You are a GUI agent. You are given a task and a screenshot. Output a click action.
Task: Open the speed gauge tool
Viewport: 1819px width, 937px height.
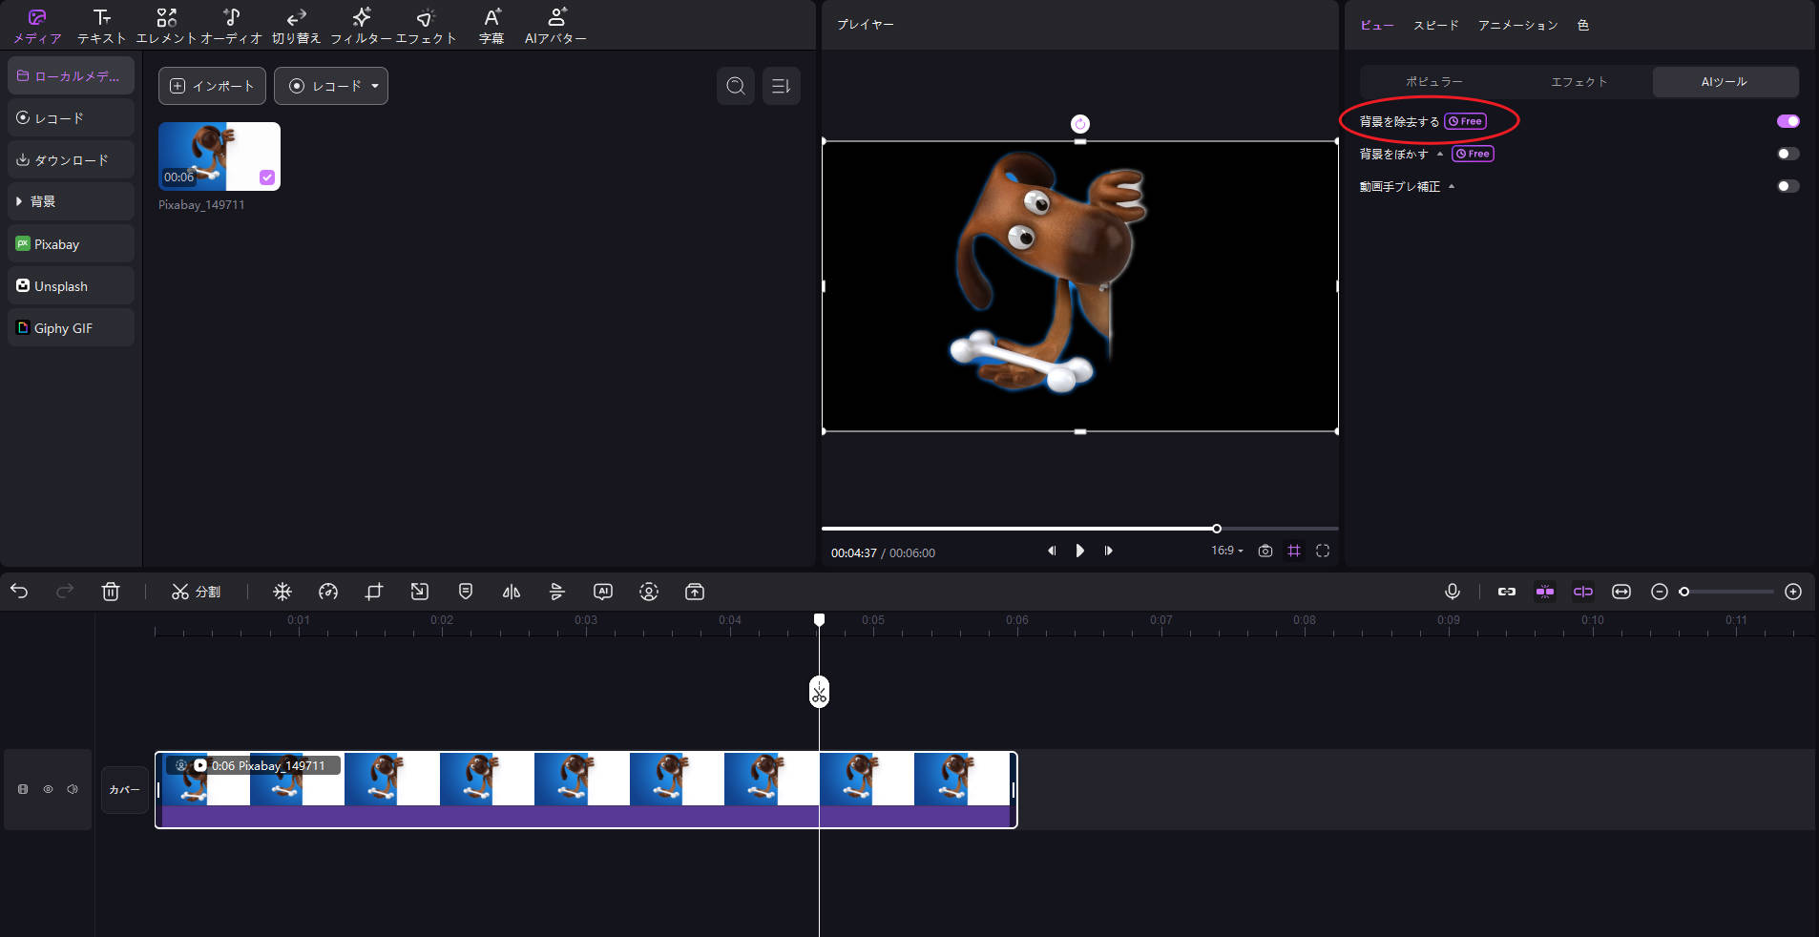[328, 592]
